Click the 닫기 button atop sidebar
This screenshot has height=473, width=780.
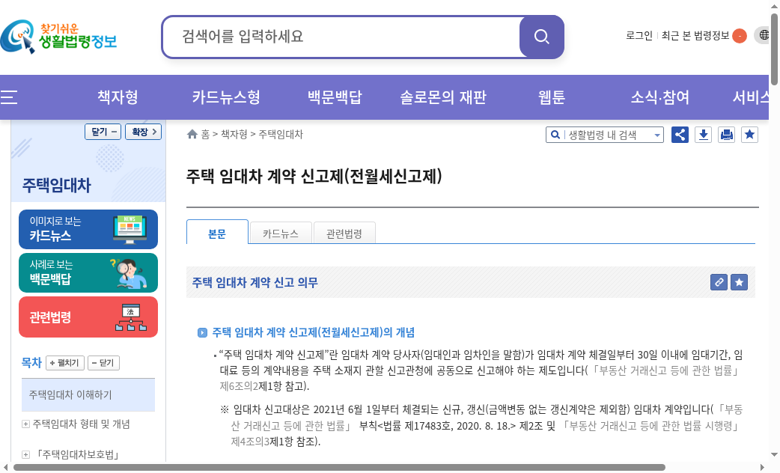point(103,132)
